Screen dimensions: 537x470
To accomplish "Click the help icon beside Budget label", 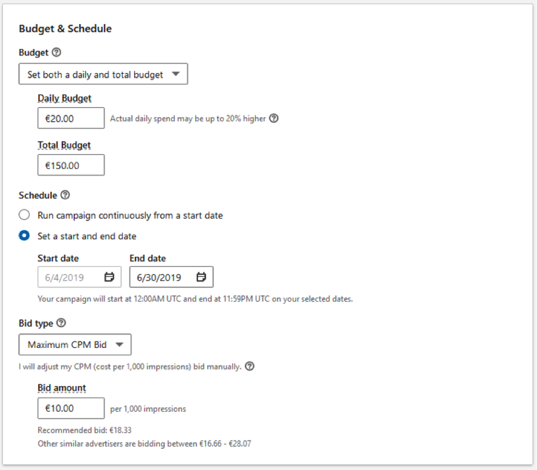I will (56, 53).
